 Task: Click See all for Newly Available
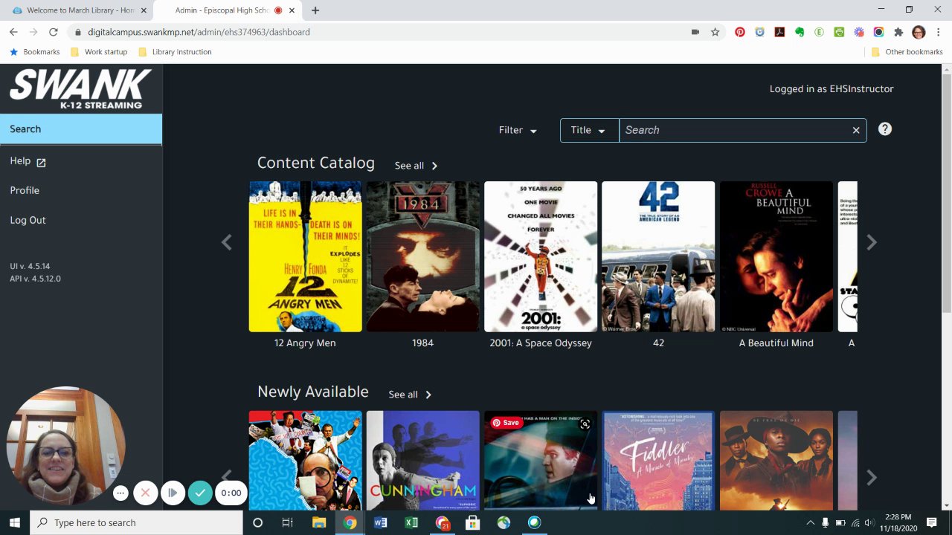click(x=410, y=395)
